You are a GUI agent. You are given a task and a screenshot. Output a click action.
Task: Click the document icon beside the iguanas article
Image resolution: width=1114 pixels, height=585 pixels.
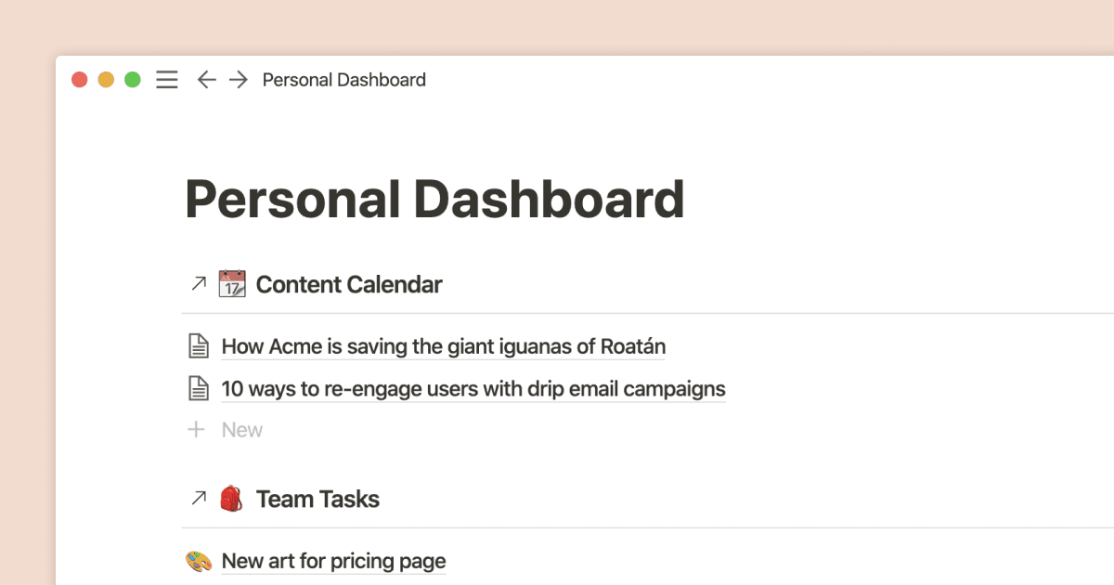(x=198, y=344)
